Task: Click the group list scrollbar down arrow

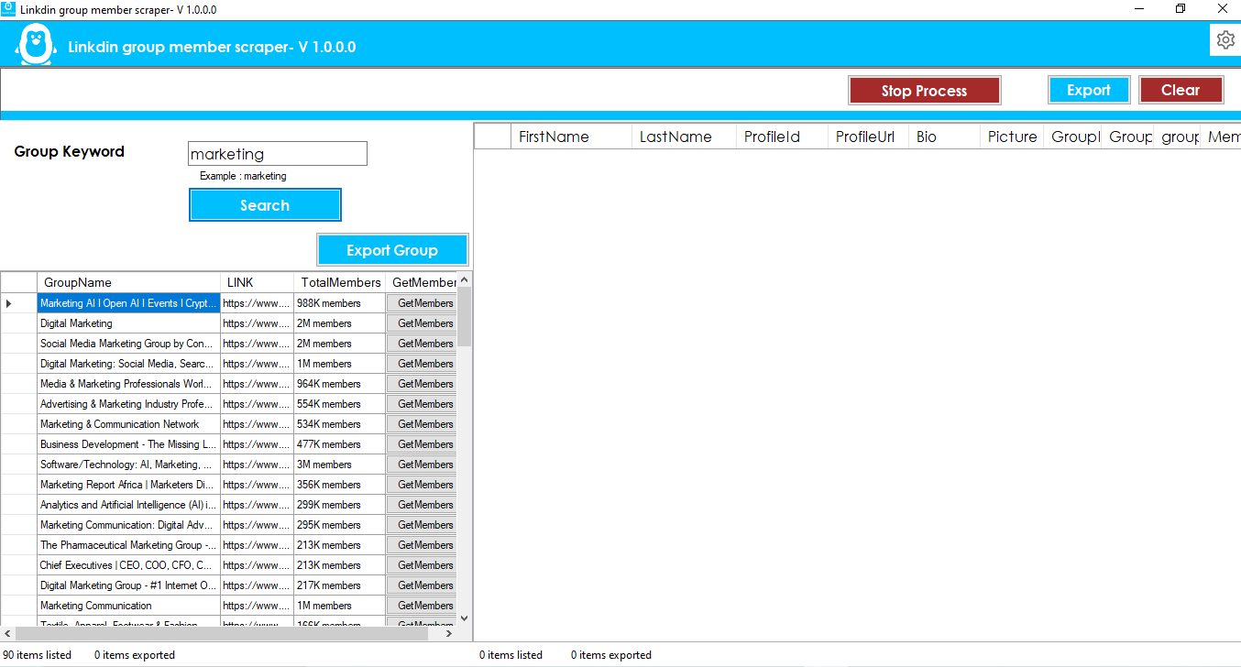Action: pos(464,618)
